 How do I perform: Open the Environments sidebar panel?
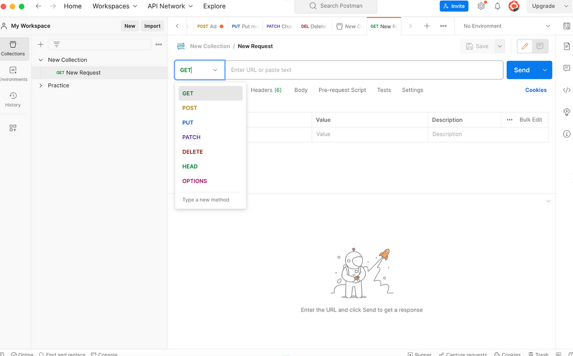point(13,74)
